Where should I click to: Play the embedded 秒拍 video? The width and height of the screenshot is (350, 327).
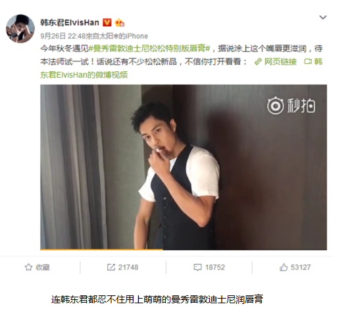pyautogui.click(x=184, y=167)
